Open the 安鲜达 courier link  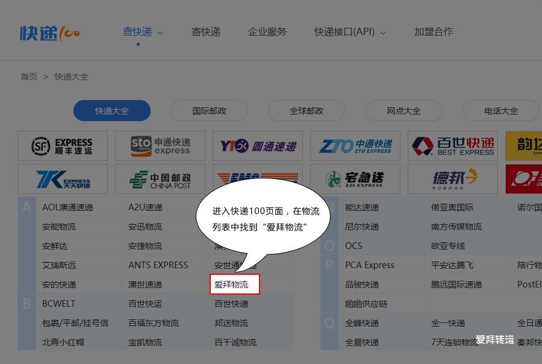pos(55,246)
